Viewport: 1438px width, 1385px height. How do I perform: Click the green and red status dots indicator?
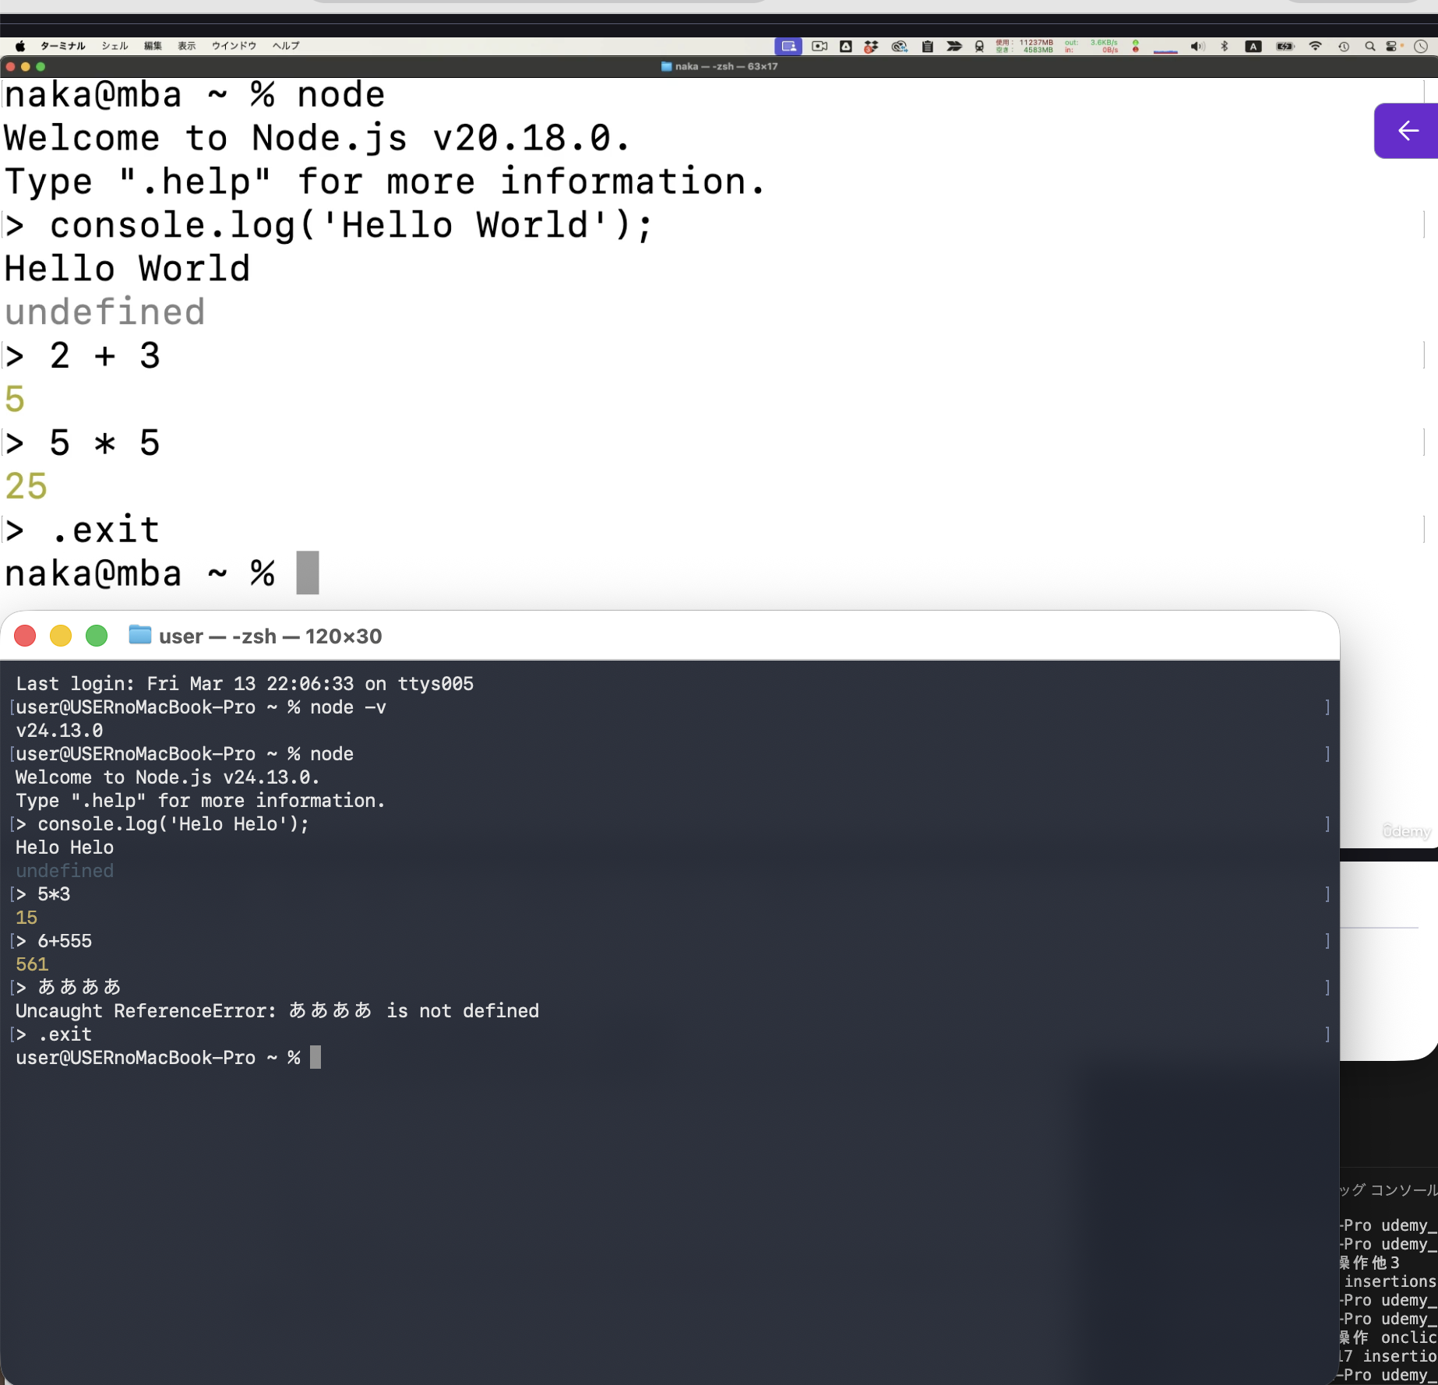(1136, 46)
